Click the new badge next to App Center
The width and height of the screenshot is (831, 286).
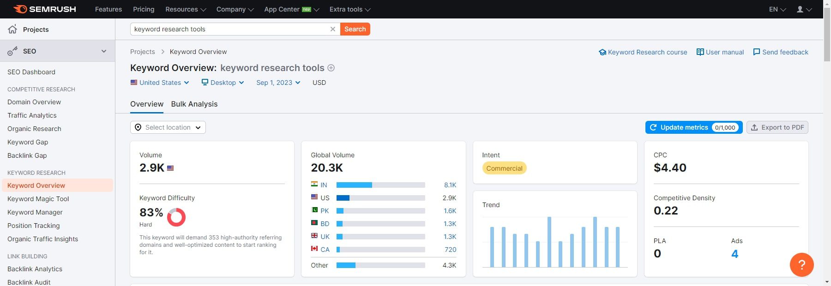pyautogui.click(x=307, y=9)
